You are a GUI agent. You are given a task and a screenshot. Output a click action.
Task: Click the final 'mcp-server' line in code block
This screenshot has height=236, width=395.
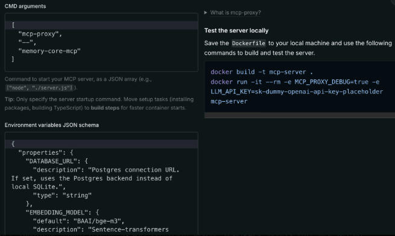229,101
